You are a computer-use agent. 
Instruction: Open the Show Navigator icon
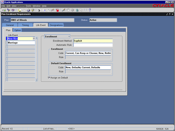[13, 10]
